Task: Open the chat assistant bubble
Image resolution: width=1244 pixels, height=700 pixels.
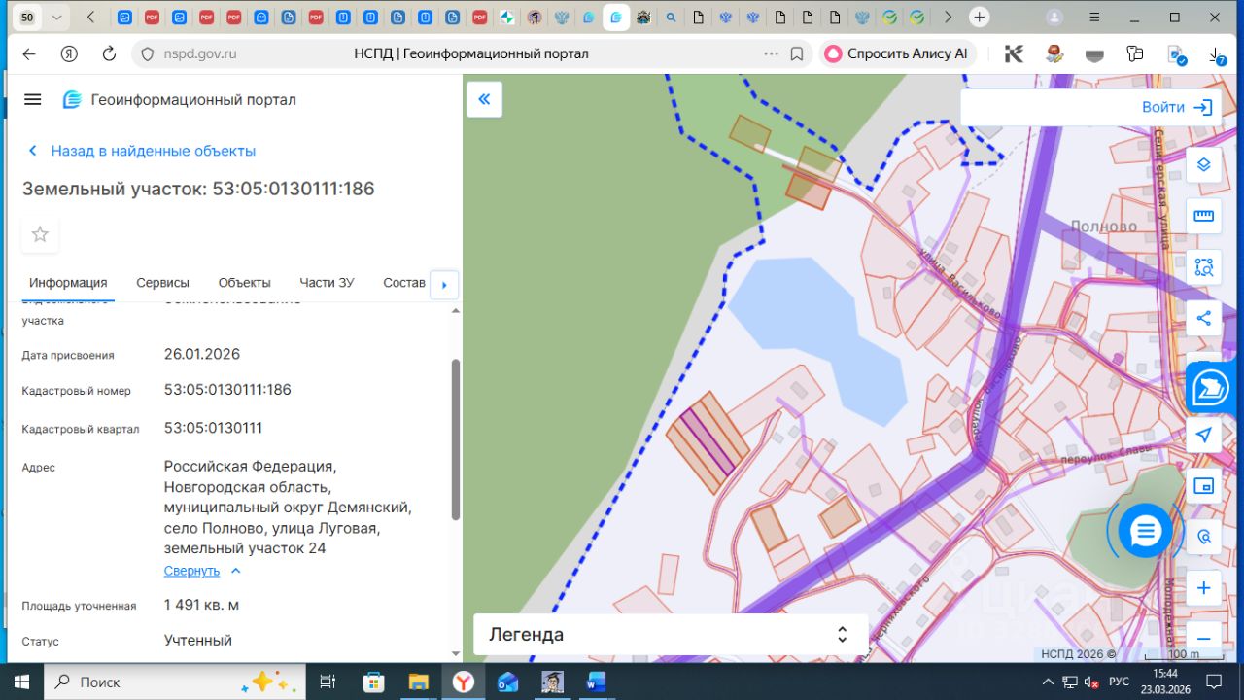Action: click(x=1145, y=530)
